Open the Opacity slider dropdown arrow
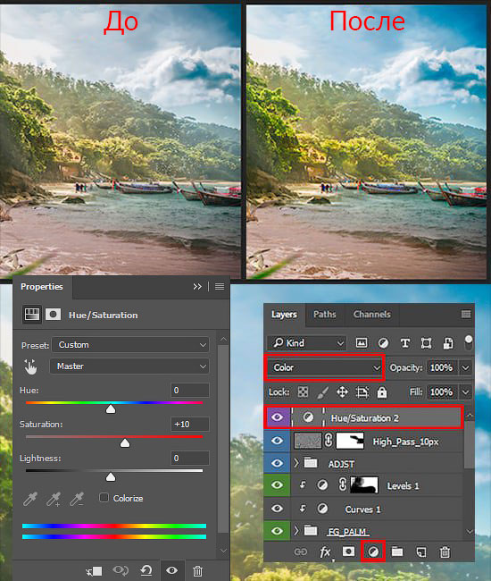 [466, 368]
